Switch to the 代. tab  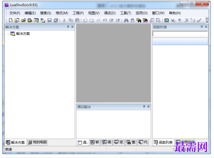pos(143,142)
